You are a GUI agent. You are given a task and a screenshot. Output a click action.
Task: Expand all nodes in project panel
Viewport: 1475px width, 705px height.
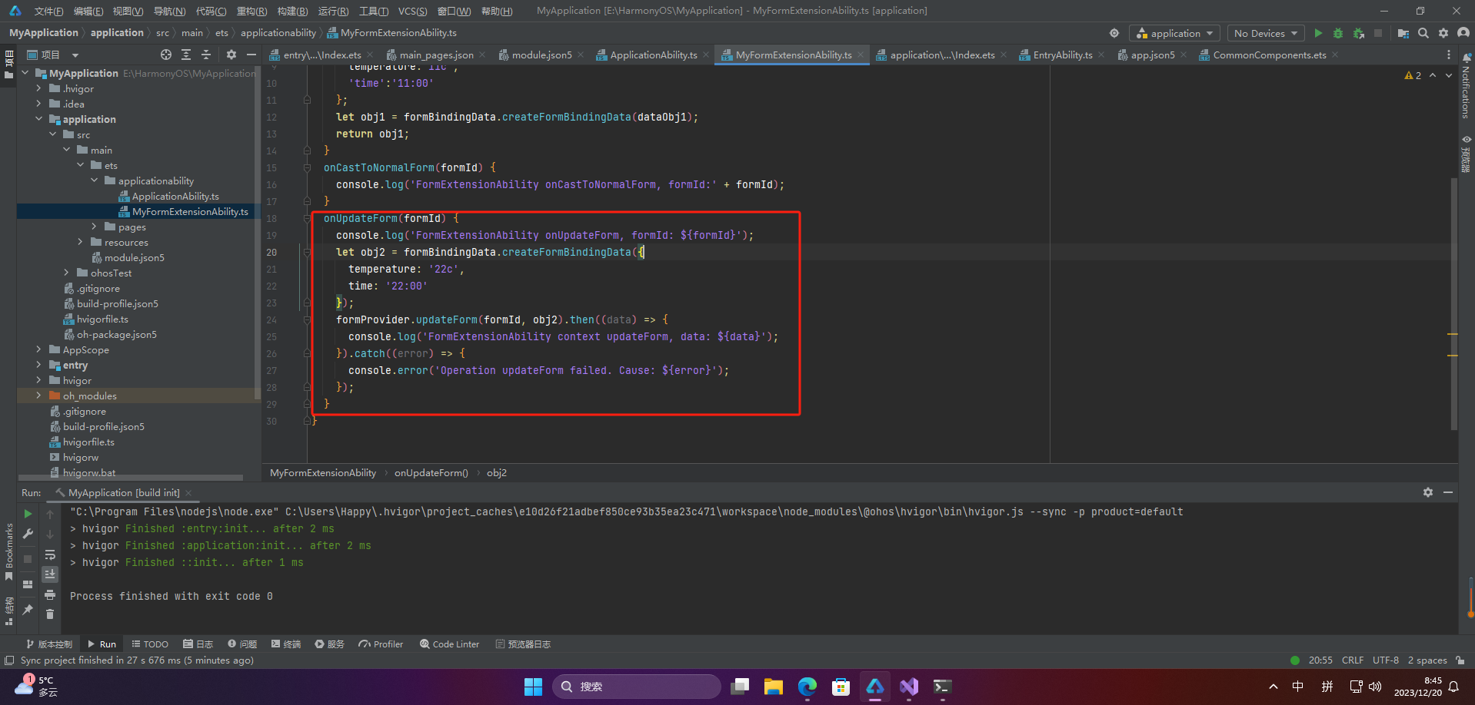(x=186, y=55)
